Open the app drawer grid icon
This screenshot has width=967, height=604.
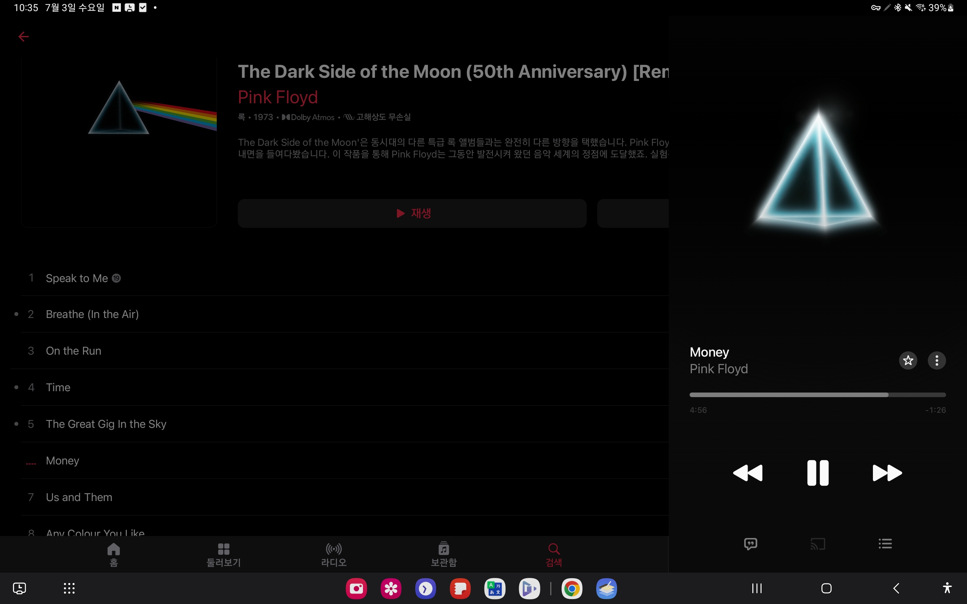pos(69,588)
